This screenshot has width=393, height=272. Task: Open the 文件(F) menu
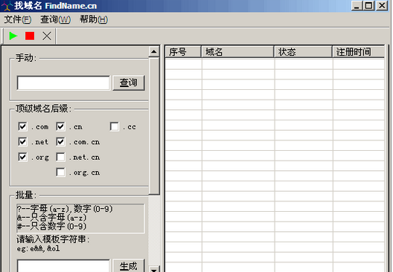click(18, 19)
